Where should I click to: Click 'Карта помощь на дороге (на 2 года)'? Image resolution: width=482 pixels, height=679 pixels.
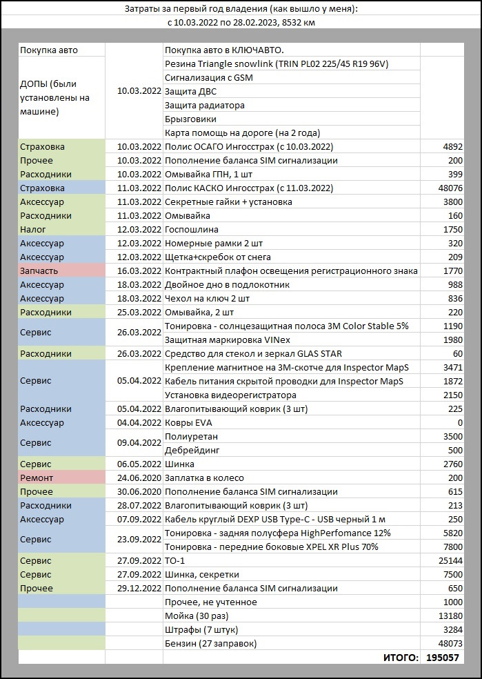point(292,132)
